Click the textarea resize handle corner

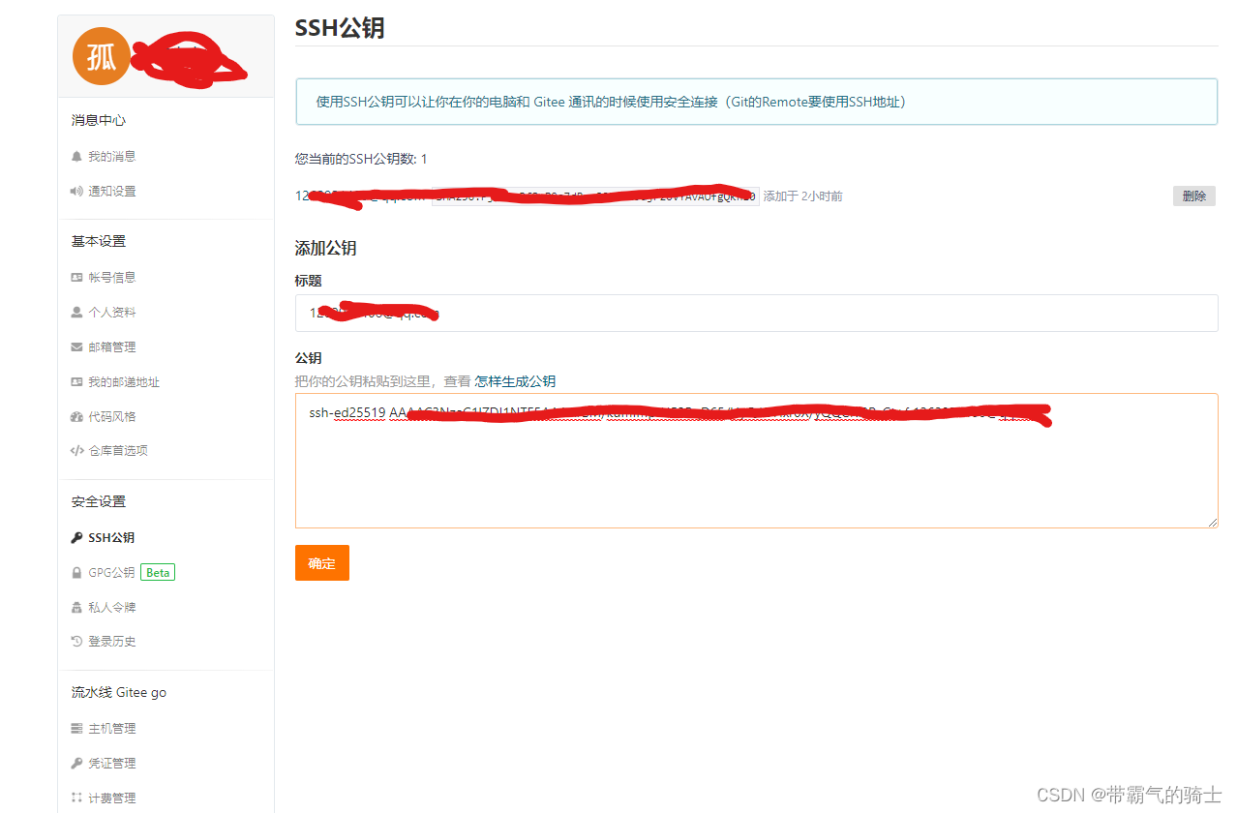click(1212, 523)
